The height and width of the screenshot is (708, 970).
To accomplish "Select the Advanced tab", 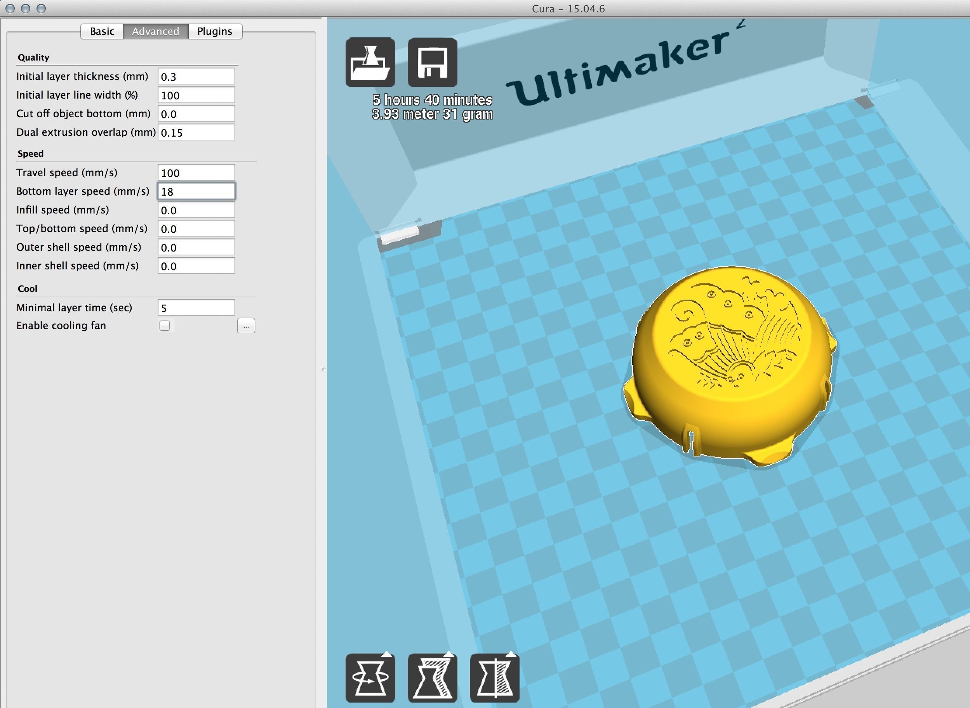I will [x=155, y=31].
